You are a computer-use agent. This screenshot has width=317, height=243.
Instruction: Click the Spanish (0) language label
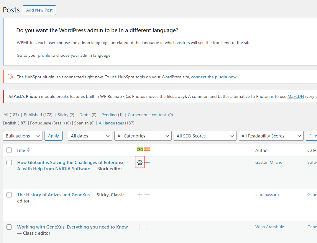[x=84, y=123]
